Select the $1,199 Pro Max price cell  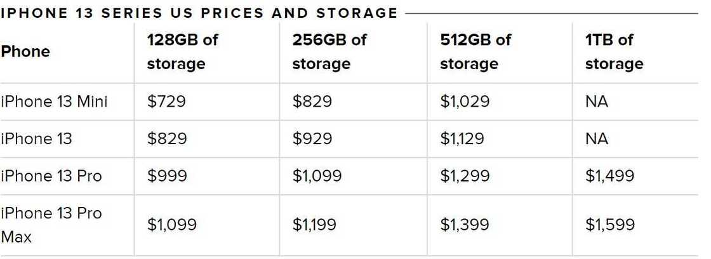[314, 224]
